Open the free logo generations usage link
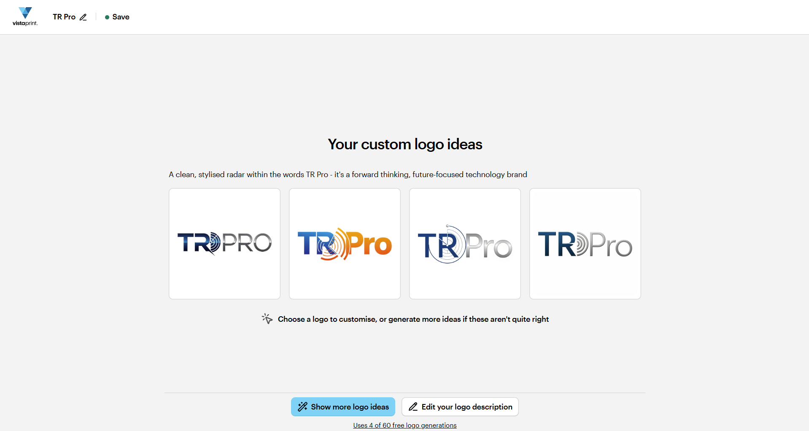 (x=404, y=425)
